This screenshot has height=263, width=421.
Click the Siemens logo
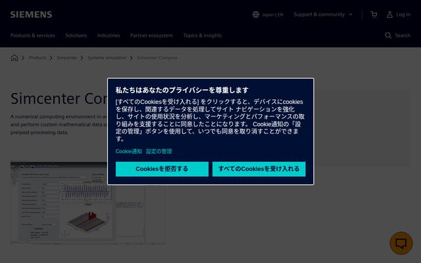point(31,14)
